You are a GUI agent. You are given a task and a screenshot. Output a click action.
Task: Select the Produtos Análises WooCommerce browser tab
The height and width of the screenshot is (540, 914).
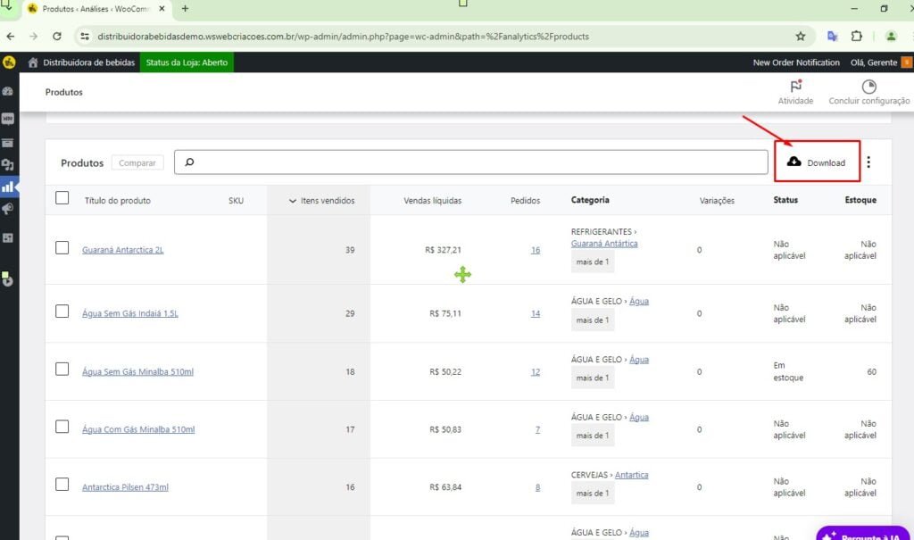tap(96, 9)
